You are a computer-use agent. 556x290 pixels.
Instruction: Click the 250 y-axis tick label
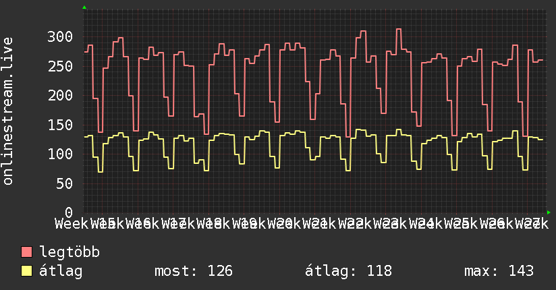[x=60, y=66]
